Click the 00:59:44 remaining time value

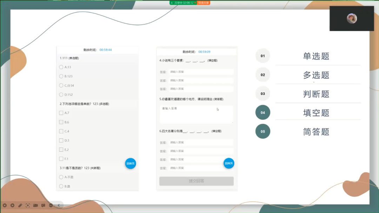point(106,50)
